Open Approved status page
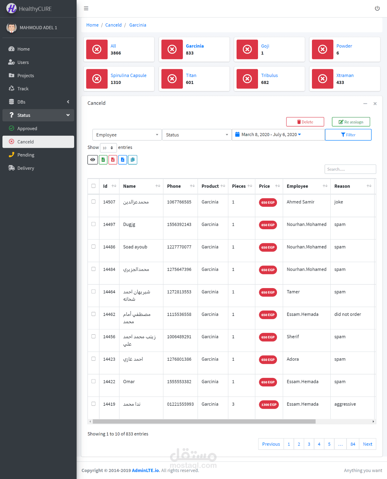The image size is (387, 479). pyautogui.click(x=38, y=128)
